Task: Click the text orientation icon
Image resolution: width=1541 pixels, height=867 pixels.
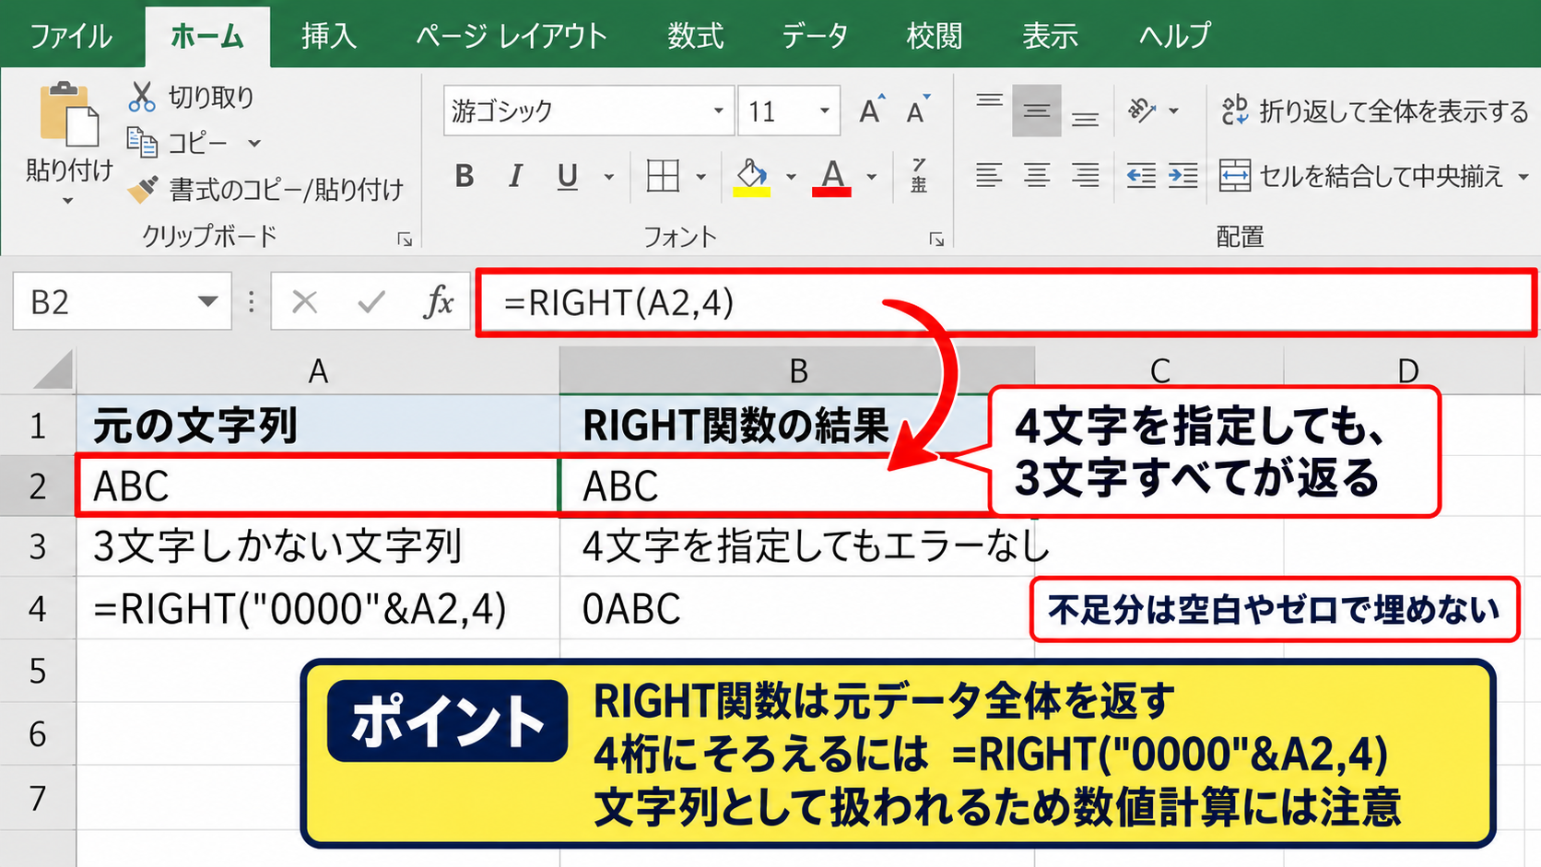Action: 1142,111
